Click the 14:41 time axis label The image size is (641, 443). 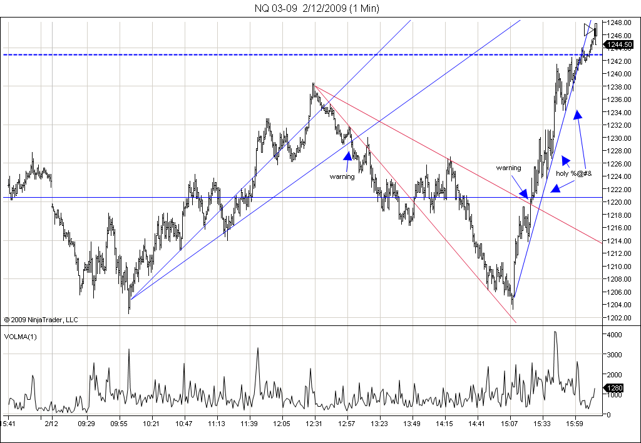click(x=476, y=424)
